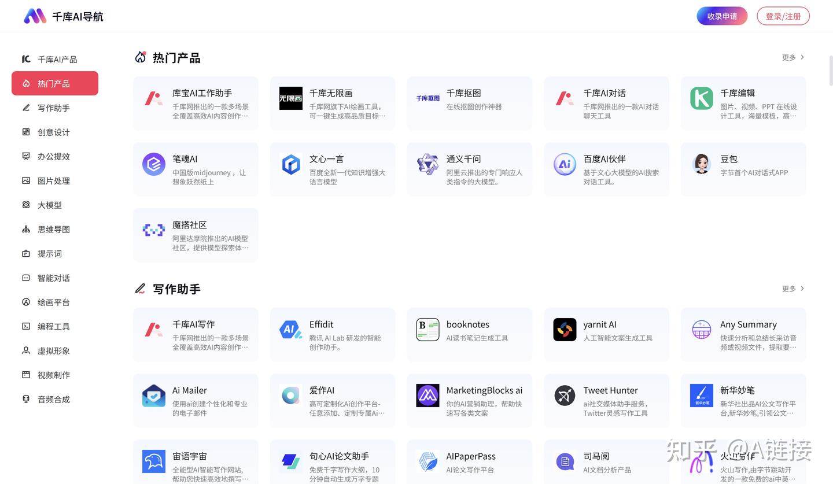The width and height of the screenshot is (833, 484).
Task: Click the 千库AI写作 product icon
Action: (x=154, y=330)
